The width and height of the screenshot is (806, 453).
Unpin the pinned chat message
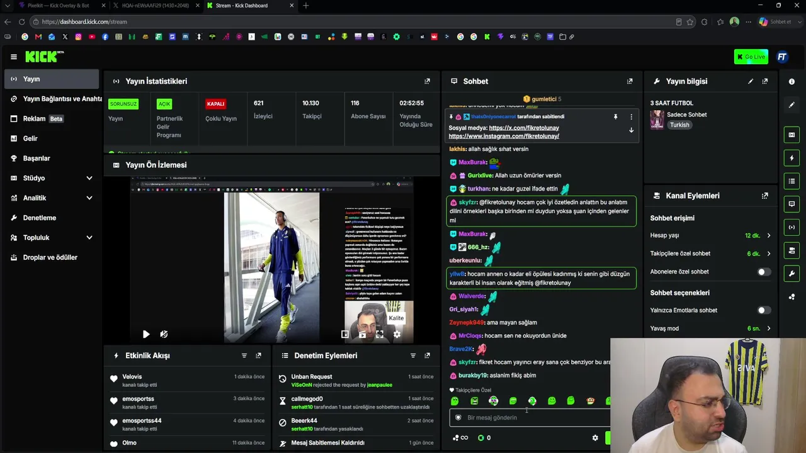[615, 116]
